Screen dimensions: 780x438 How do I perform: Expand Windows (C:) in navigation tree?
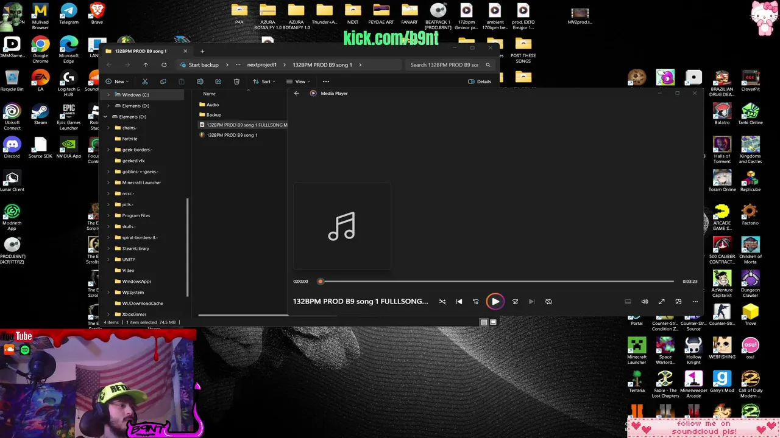pos(109,95)
